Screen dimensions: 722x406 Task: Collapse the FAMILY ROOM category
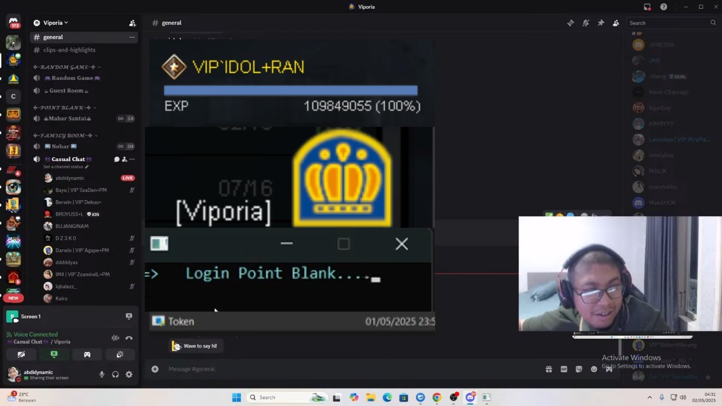65,135
